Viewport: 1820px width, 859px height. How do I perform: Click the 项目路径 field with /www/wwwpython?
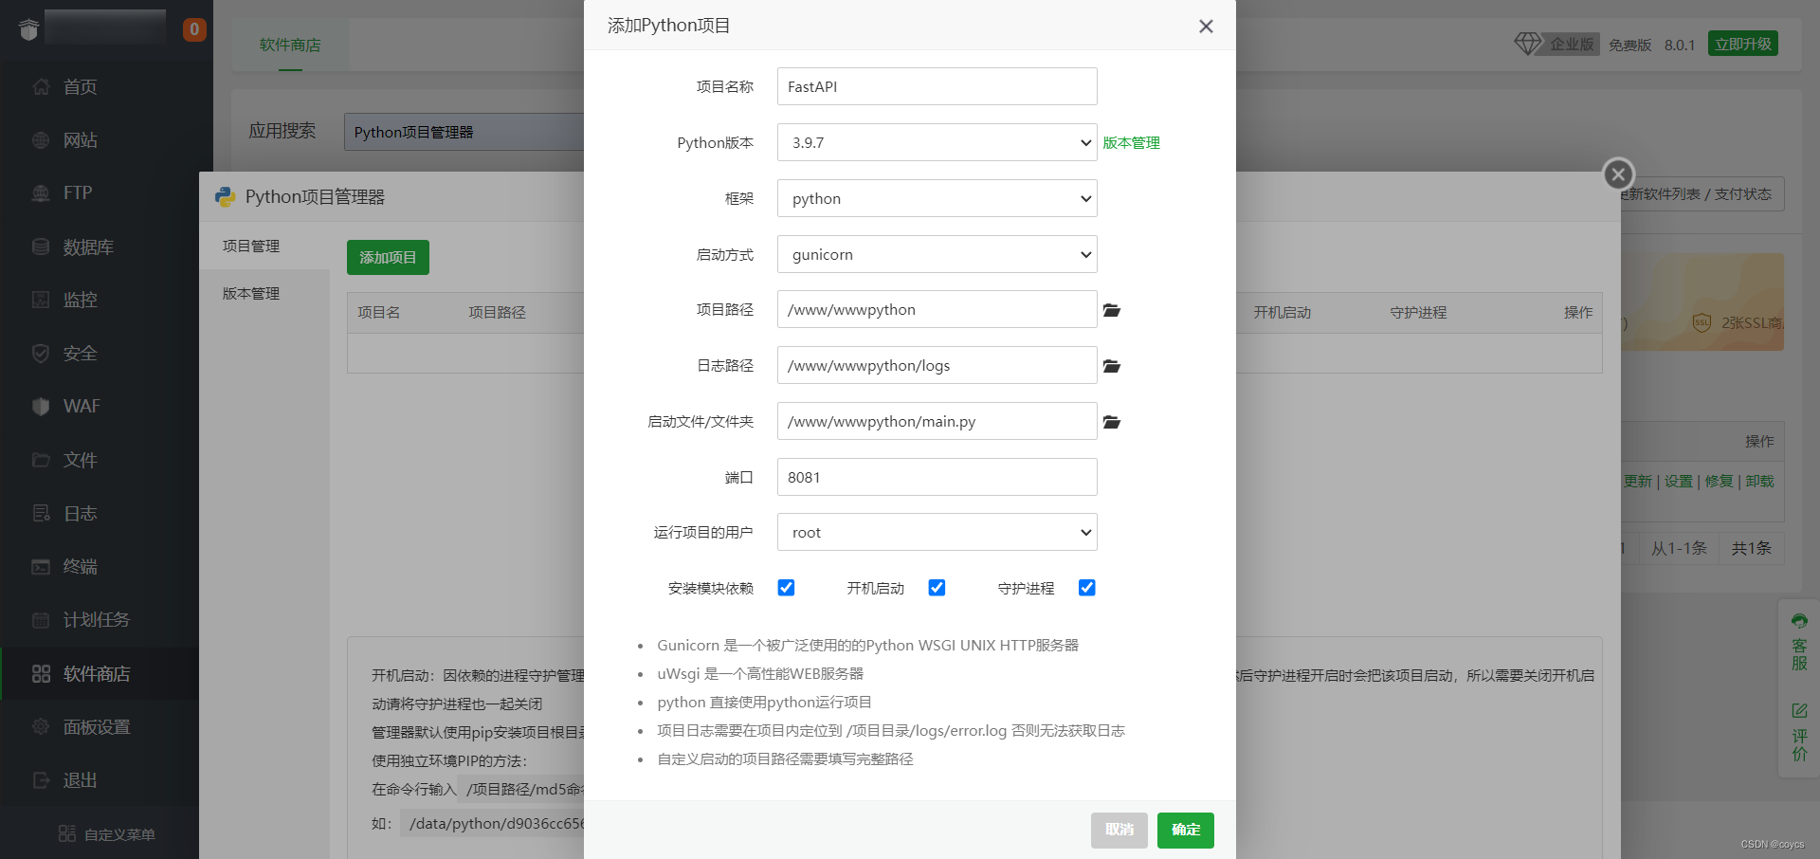click(937, 309)
